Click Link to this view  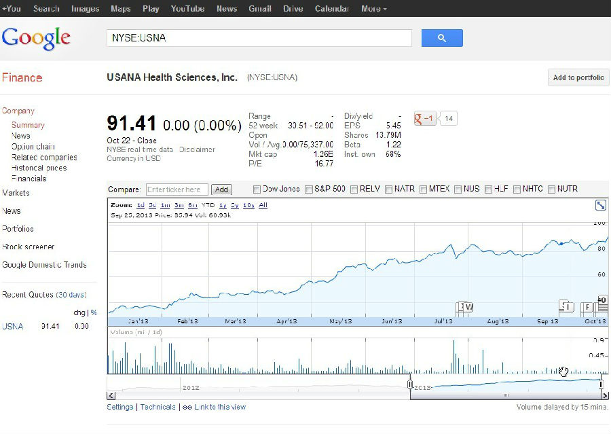(220, 407)
